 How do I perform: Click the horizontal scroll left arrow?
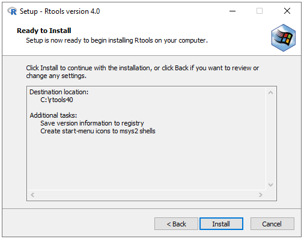(32, 195)
